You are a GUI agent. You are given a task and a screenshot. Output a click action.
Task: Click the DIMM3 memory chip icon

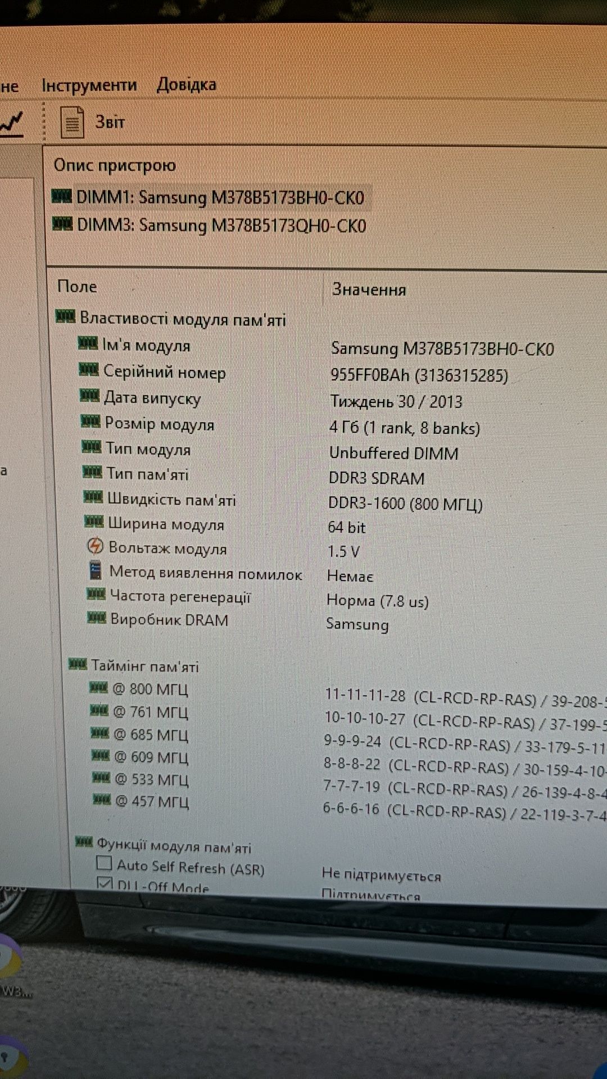pyautogui.click(x=62, y=224)
